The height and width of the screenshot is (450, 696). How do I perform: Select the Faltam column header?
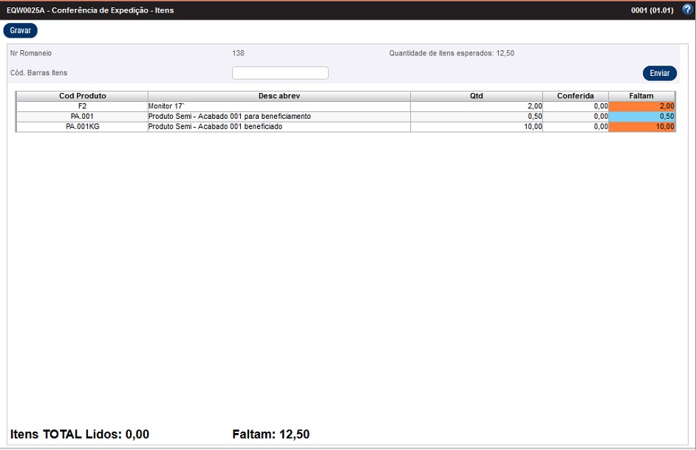(x=641, y=96)
